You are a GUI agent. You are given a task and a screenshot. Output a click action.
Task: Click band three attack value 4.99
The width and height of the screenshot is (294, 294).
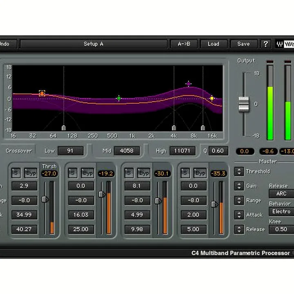pos(138,215)
